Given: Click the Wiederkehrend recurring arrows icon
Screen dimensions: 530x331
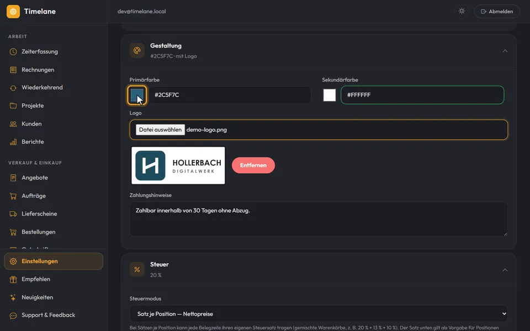Looking at the screenshot, I should point(13,88).
